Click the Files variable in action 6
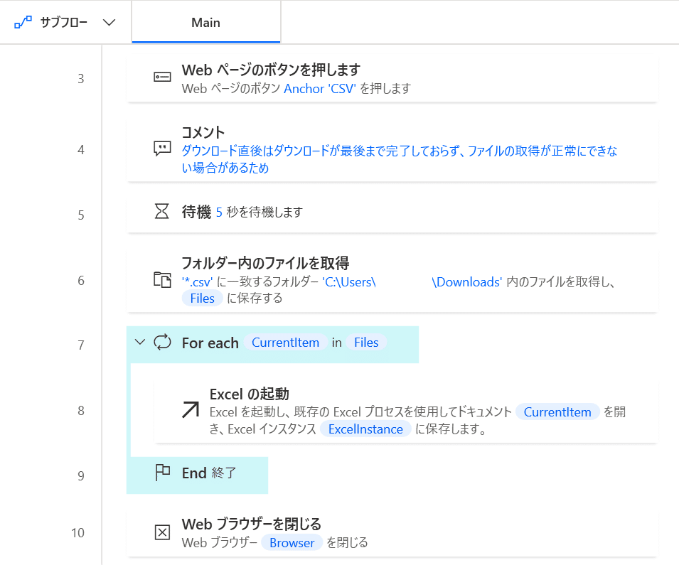Screen dimensions: 679x565 click(202, 298)
